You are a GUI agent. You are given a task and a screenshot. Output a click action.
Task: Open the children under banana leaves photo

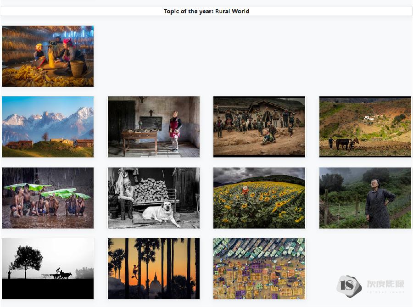pos(48,198)
